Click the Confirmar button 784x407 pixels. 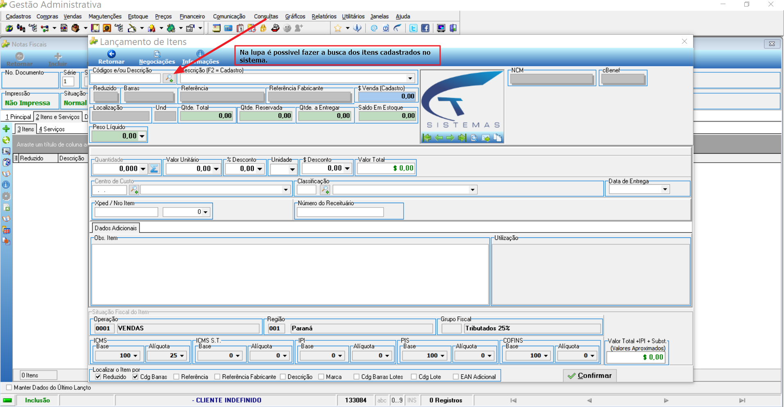590,376
